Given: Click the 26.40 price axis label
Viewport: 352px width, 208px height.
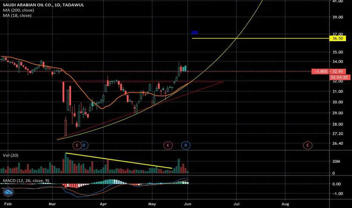Looking at the screenshot, I should [x=338, y=143].
